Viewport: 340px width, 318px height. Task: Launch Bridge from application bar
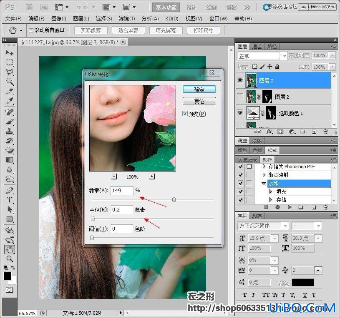pos(29,7)
